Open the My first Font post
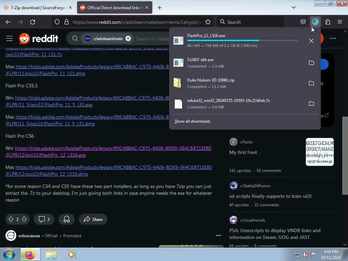Image resolution: width=348 pixels, height=261 pixels. pyautogui.click(x=243, y=153)
